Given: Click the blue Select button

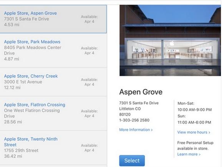Looking at the screenshot, I should (x=132, y=160).
